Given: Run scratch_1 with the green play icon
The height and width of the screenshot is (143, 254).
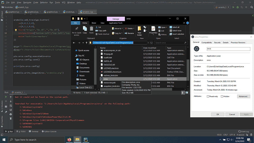Looking at the screenshot, I should (233, 7).
